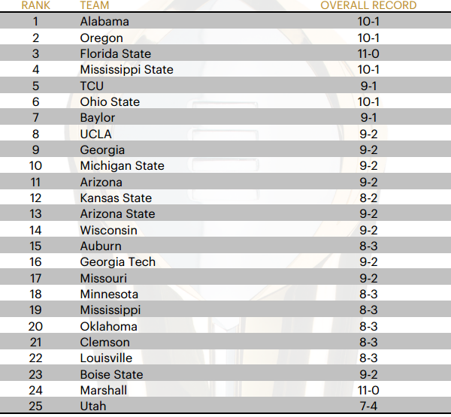This screenshot has width=451, height=417.
Task: Click the OVERALL RECORD column header
Action: pos(368,6)
